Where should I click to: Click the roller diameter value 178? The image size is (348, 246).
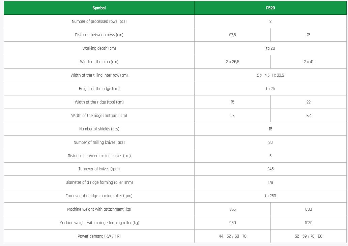click(x=270, y=182)
